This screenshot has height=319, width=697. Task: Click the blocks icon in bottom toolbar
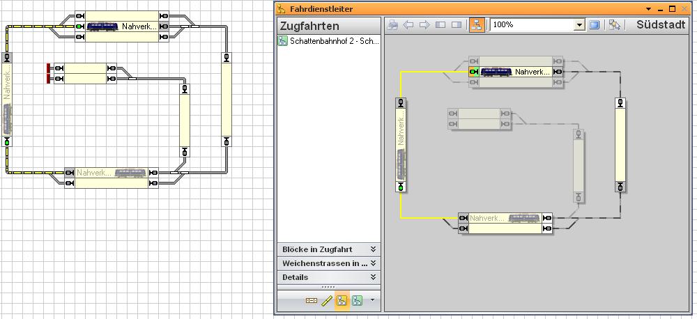[x=312, y=301]
